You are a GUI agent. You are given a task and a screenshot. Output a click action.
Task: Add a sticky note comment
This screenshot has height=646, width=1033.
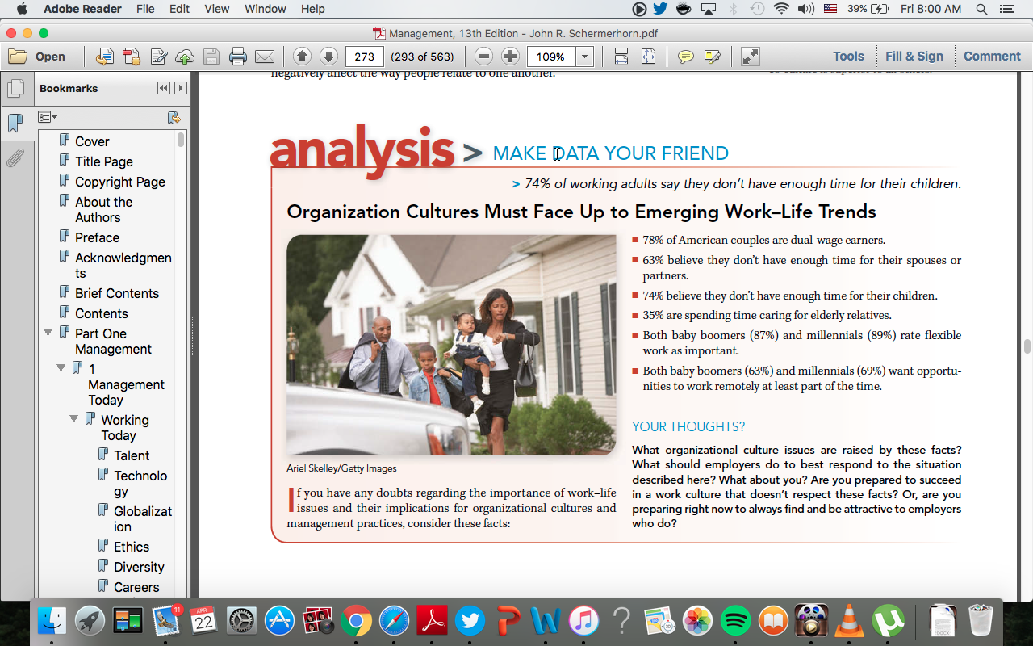pyautogui.click(x=685, y=57)
